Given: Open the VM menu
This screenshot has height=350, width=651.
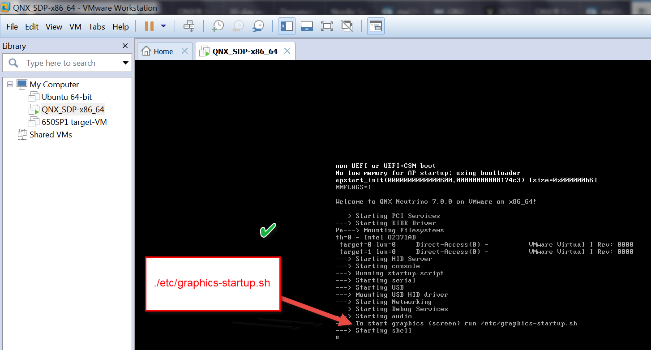Looking at the screenshot, I should click(75, 27).
